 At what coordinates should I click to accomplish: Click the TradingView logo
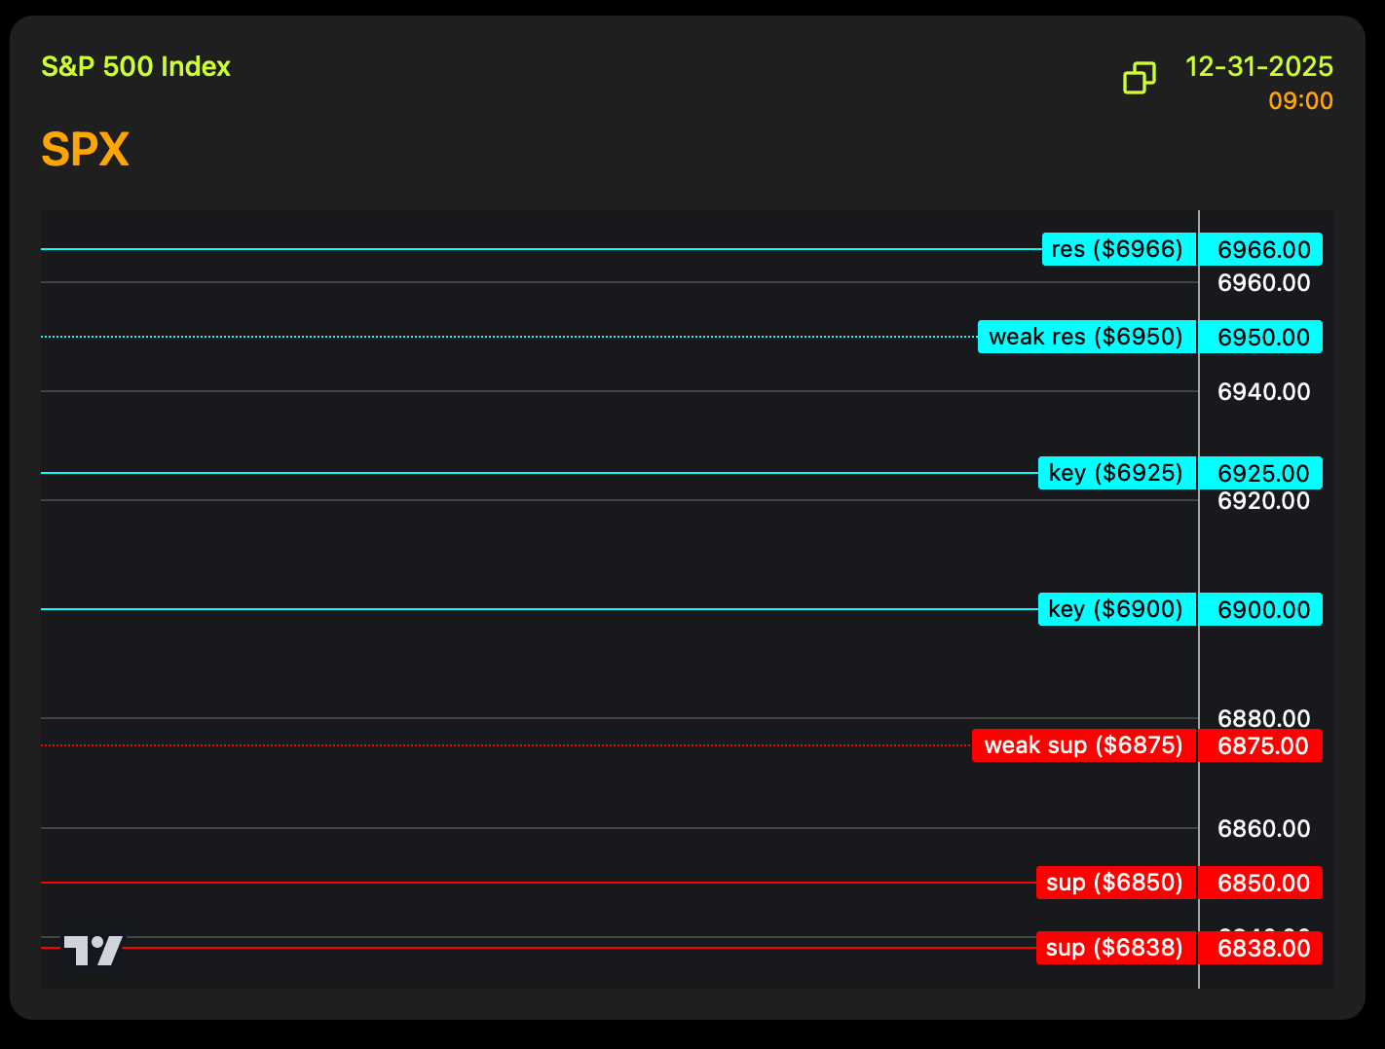(x=94, y=950)
